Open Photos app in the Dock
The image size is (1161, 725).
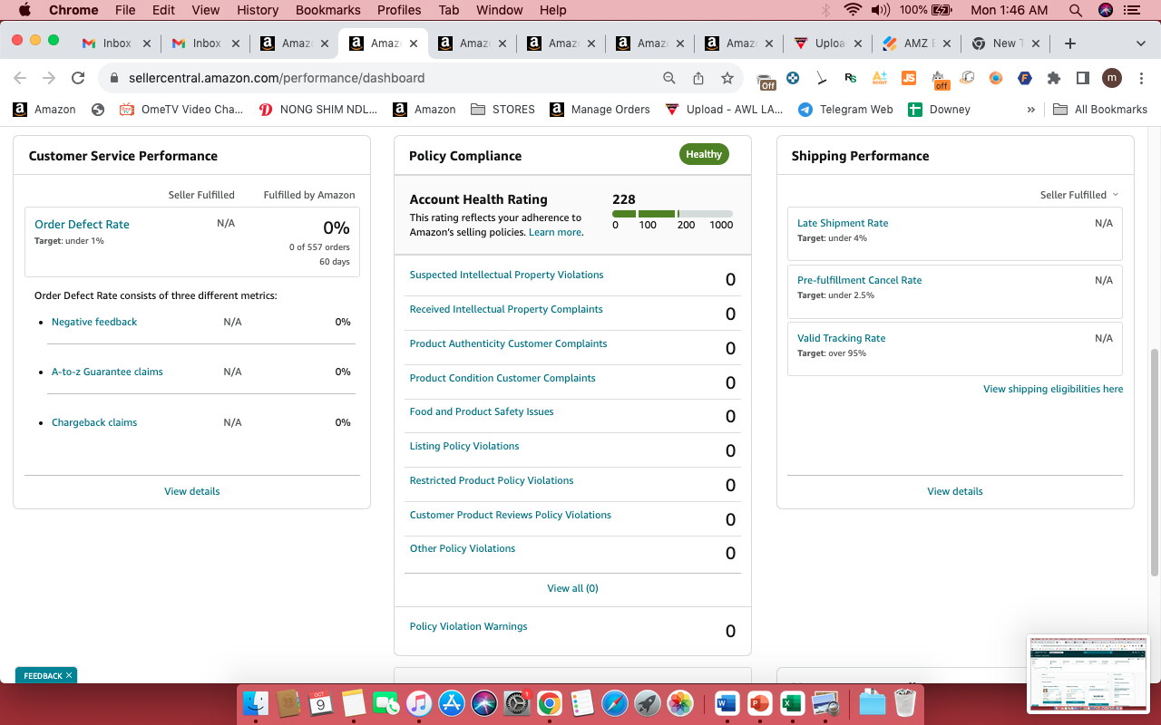pyautogui.click(x=679, y=702)
